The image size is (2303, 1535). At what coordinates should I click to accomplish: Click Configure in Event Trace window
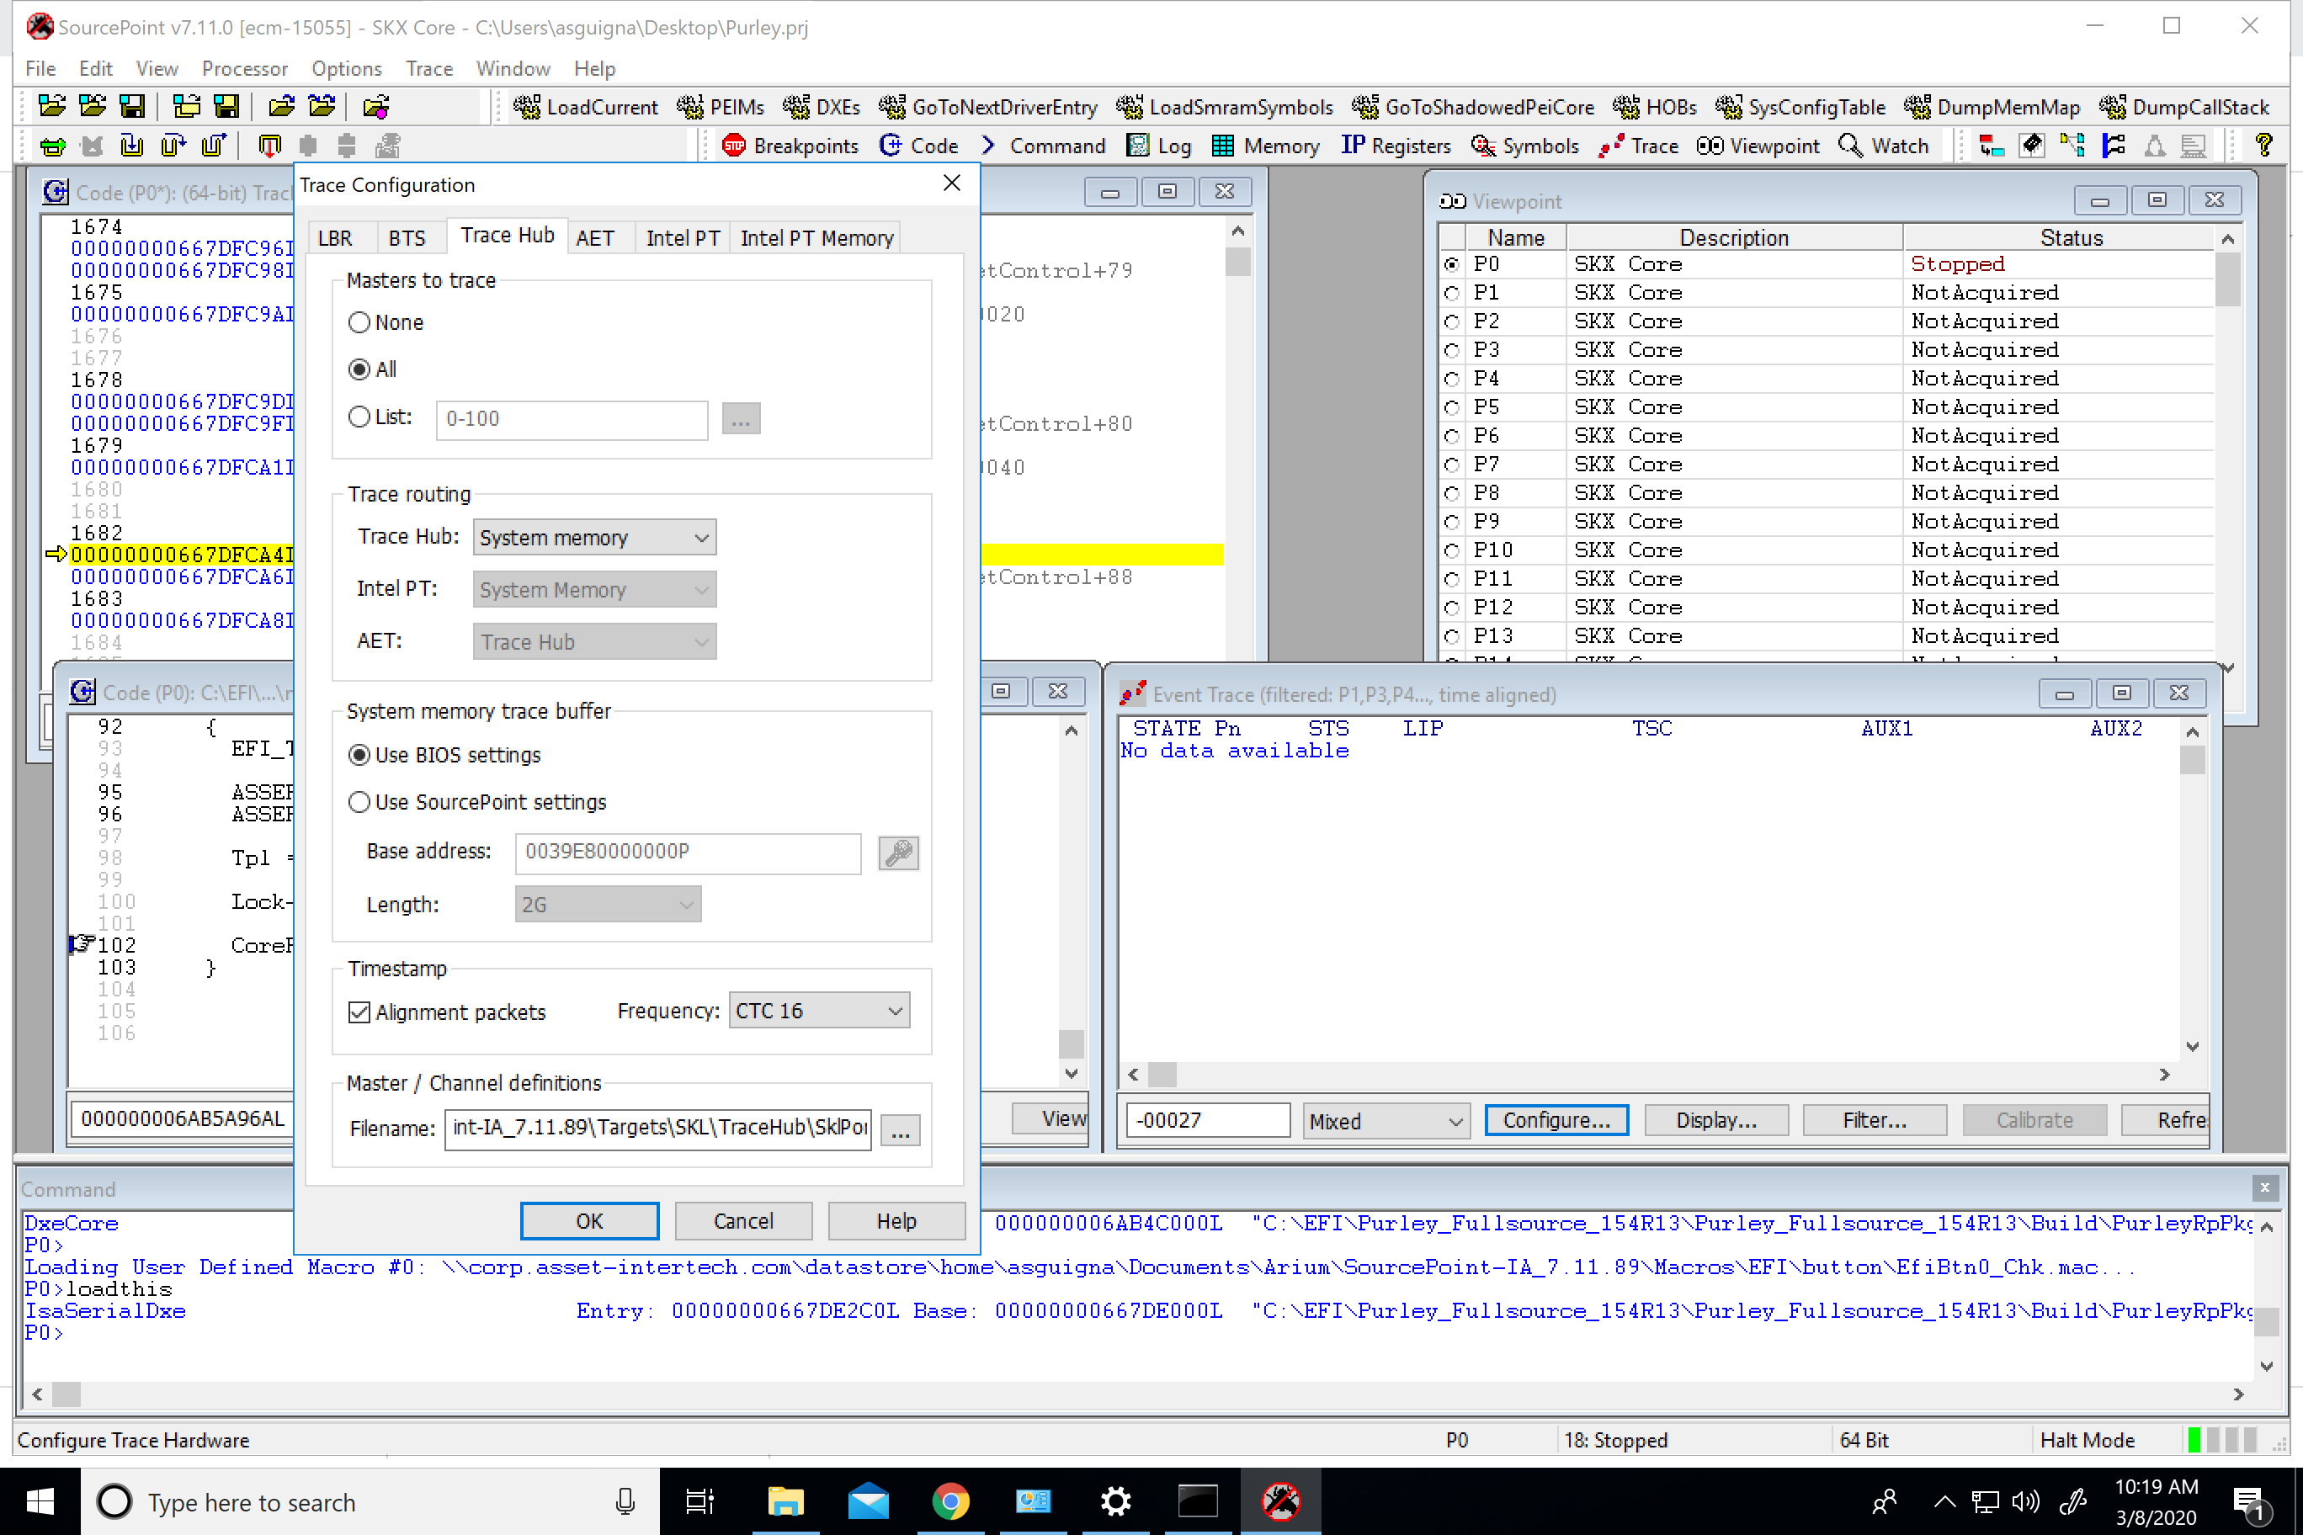pos(1556,1120)
